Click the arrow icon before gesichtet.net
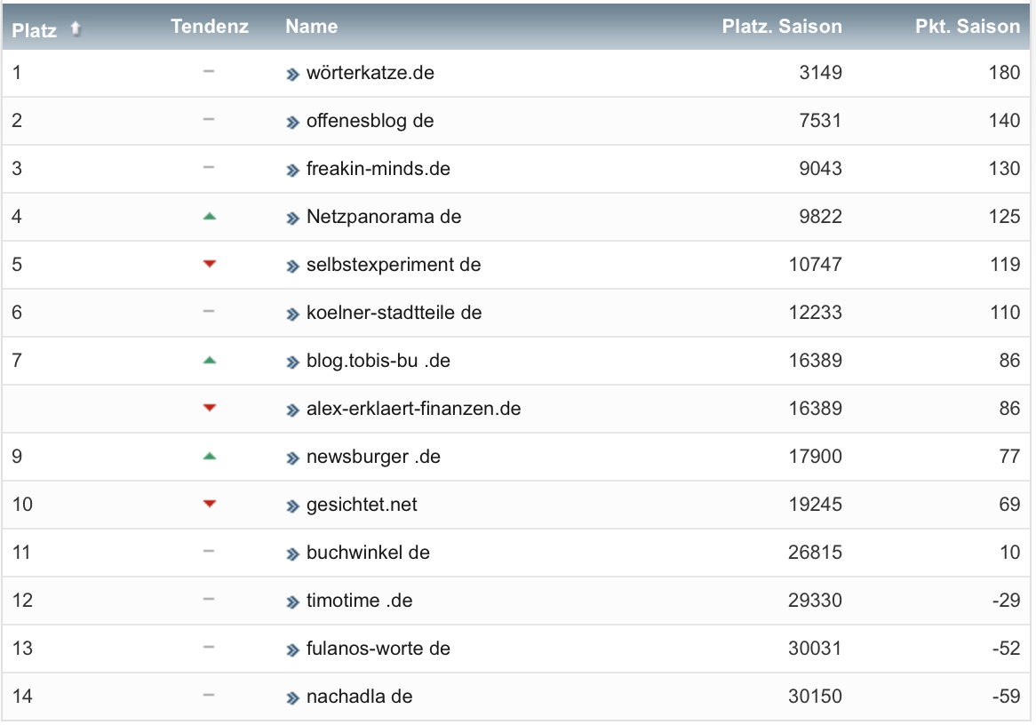The image size is (1036, 725). (292, 506)
